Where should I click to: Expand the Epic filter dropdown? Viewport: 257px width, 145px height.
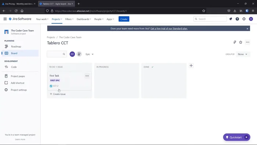(90, 54)
